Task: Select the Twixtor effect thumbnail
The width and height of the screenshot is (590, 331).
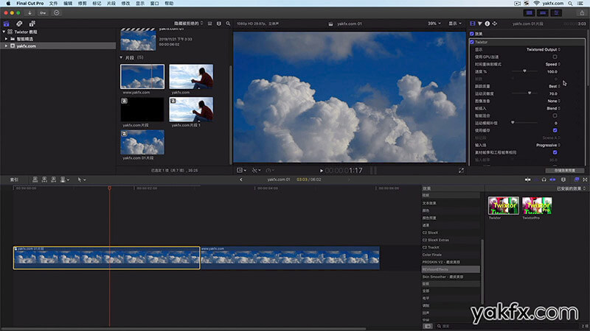Action: pyautogui.click(x=504, y=205)
